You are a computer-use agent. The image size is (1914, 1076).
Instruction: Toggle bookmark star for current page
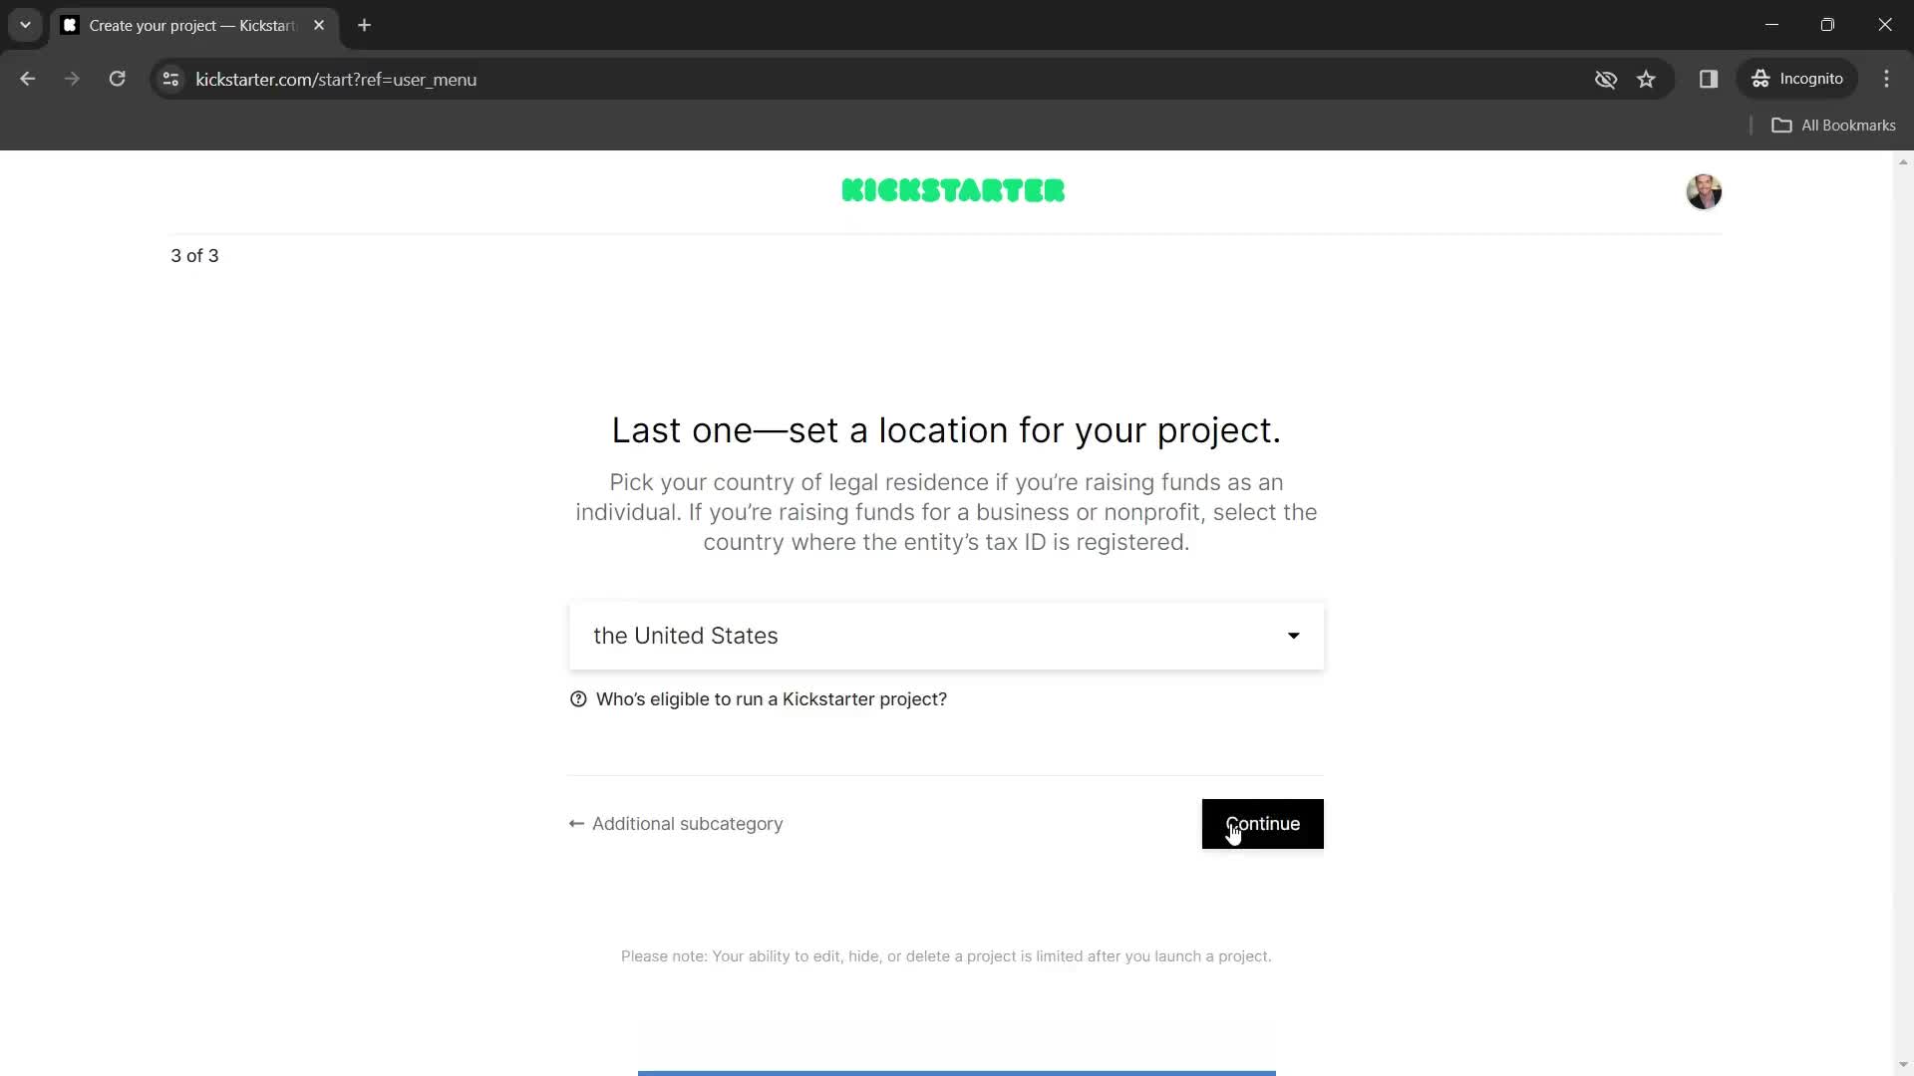(x=1646, y=79)
